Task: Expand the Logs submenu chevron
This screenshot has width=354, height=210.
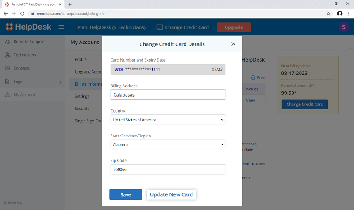Action: (60, 82)
